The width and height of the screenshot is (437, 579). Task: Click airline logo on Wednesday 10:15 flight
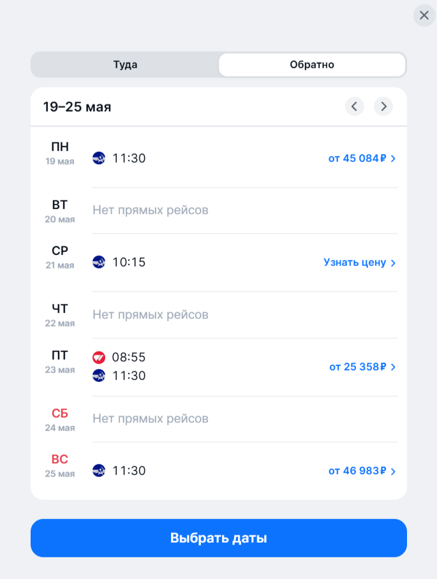click(x=99, y=262)
